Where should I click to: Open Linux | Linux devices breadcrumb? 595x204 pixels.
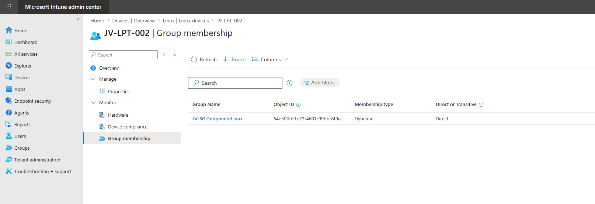pos(186,21)
